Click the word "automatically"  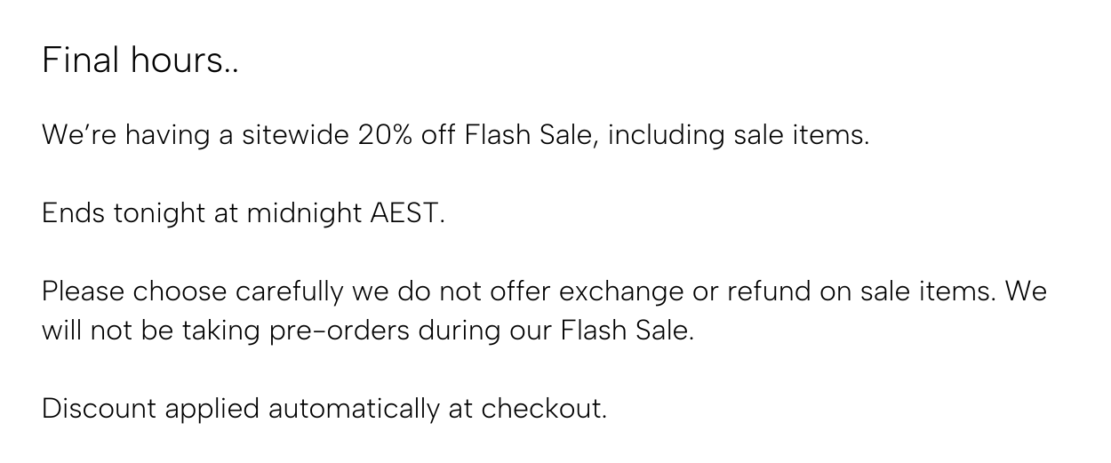tap(354, 409)
